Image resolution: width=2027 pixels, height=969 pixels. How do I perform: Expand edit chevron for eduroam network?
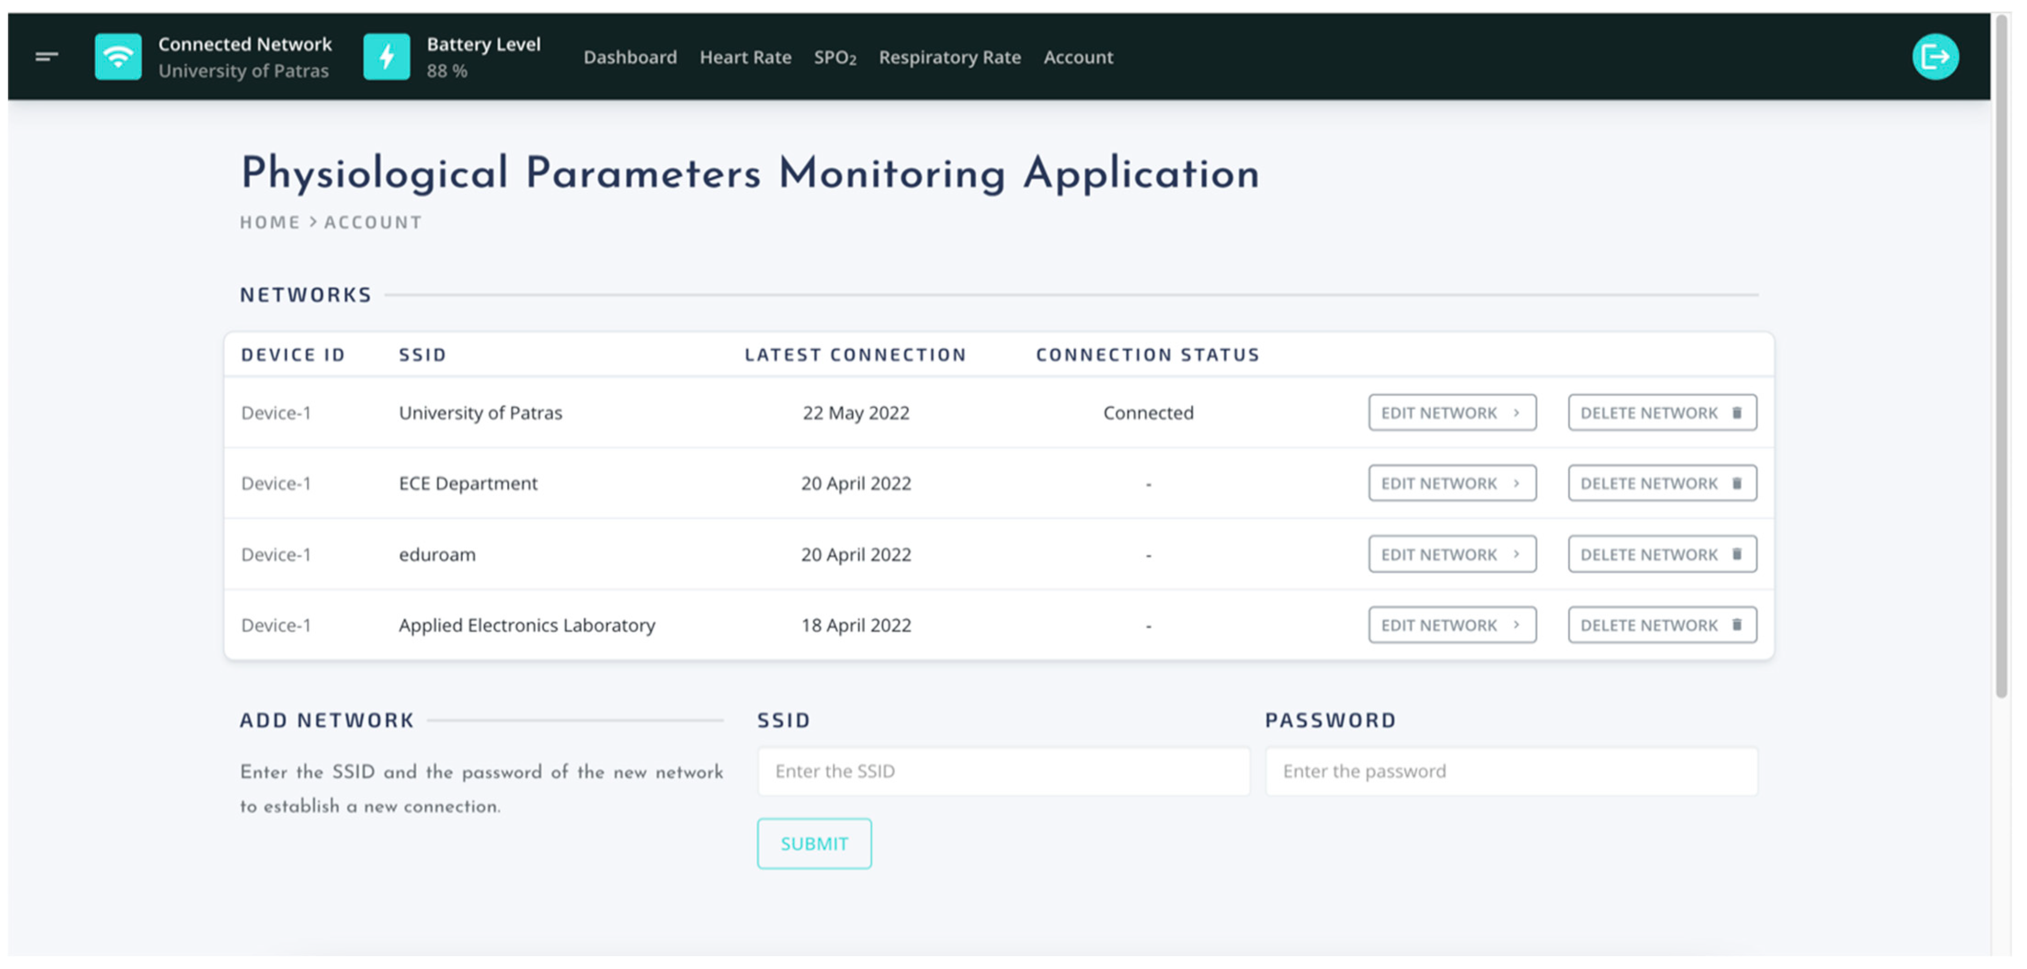coord(1516,554)
